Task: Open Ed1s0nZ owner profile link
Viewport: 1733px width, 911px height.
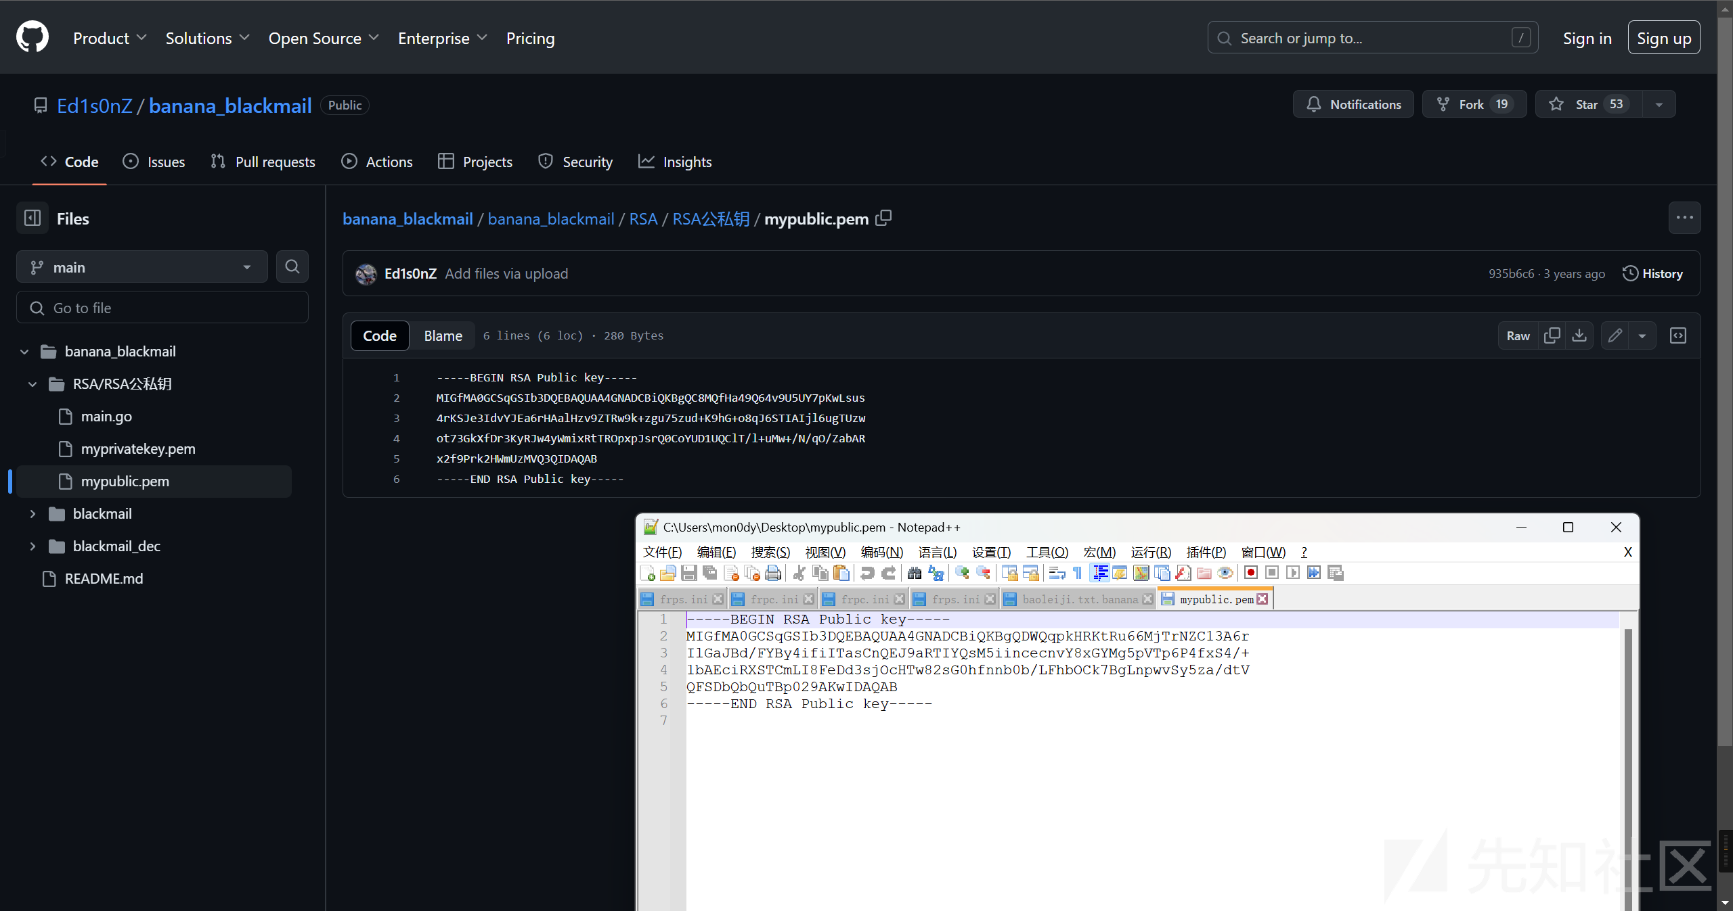Action: (x=95, y=106)
